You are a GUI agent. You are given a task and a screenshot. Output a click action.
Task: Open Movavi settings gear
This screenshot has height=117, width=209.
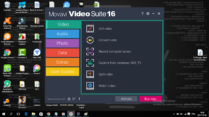pyautogui.click(x=148, y=14)
